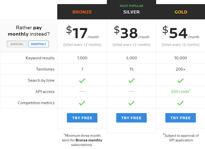This screenshot has width=205, height=149.
Task: Click Silver Competition metrics checkmark
Action: (x=131, y=103)
